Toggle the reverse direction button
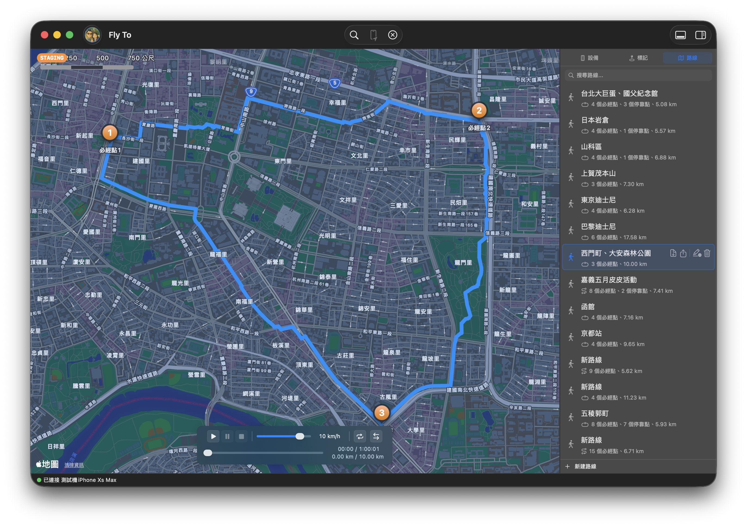 tap(376, 436)
